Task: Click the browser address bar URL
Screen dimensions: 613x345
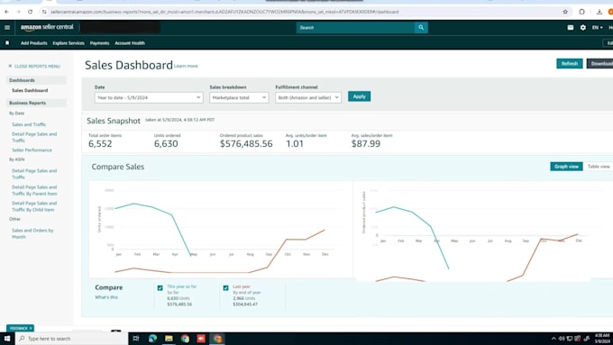Action: (224, 12)
